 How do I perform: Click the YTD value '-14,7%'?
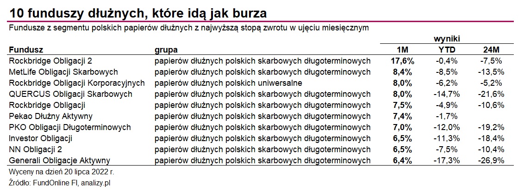(x=448, y=94)
